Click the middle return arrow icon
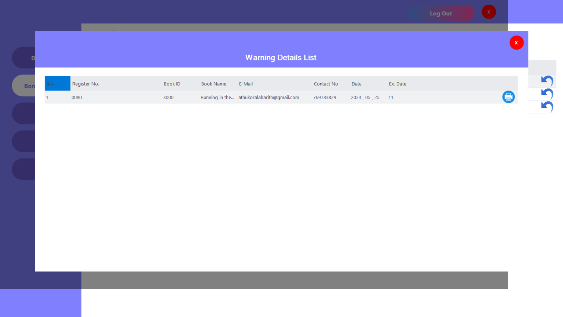The width and height of the screenshot is (563, 317). pos(547,94)
